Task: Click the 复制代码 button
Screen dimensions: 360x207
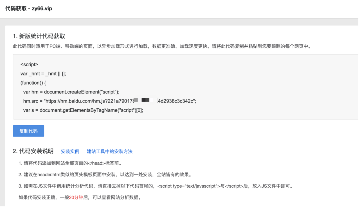Action: pos(28,131)
